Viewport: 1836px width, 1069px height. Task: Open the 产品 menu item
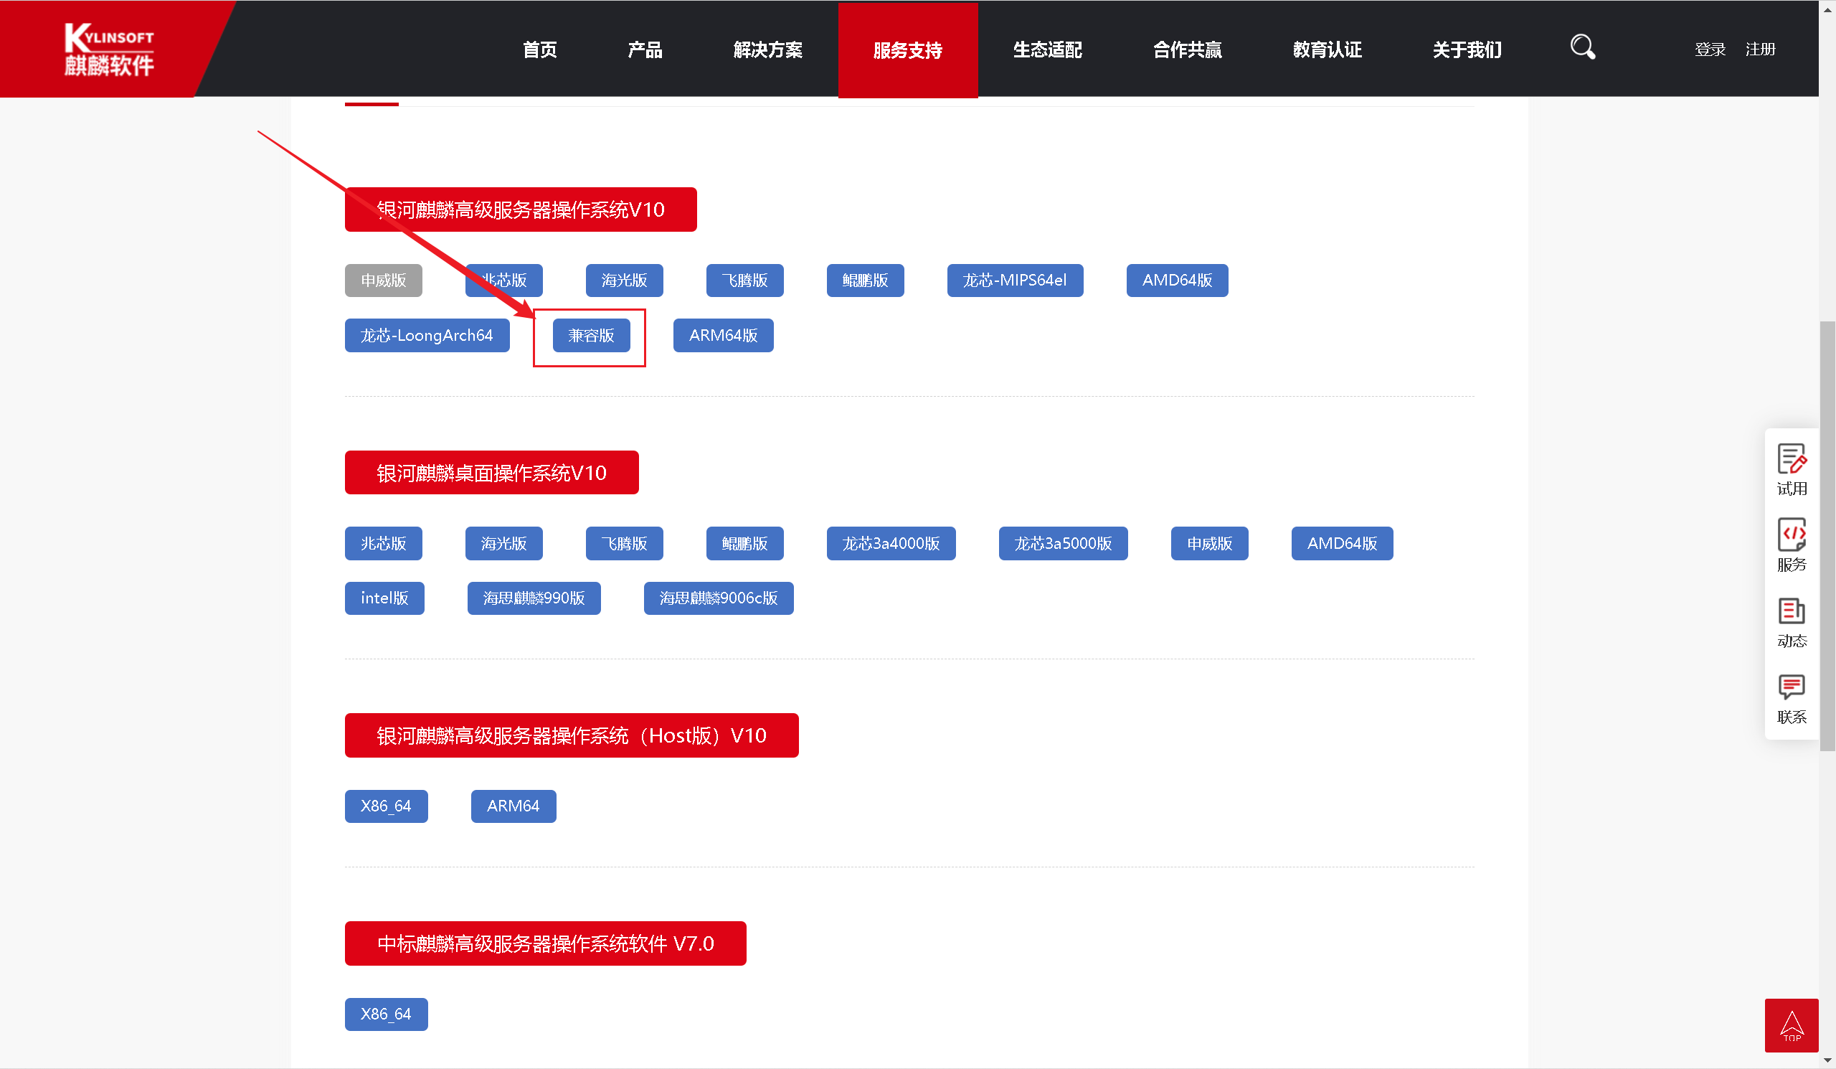645,50
